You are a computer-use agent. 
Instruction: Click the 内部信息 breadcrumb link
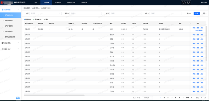35,8
